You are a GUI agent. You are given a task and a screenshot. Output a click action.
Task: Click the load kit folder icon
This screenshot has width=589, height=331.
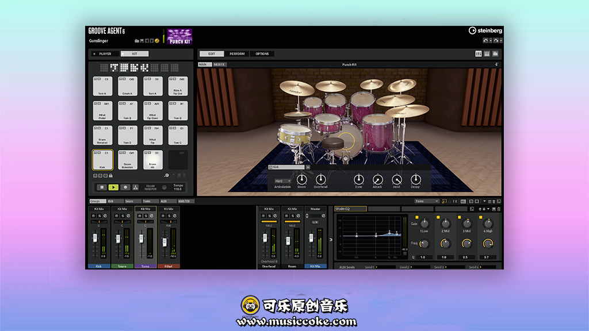click(x=137, y=41)
